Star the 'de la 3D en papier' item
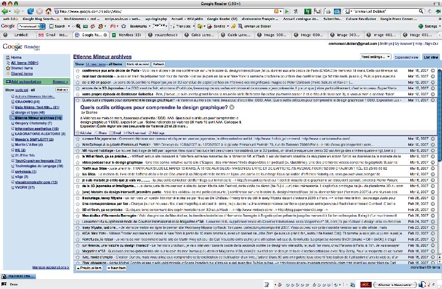The height and width of the screenshot is (289, 442). 77,83
